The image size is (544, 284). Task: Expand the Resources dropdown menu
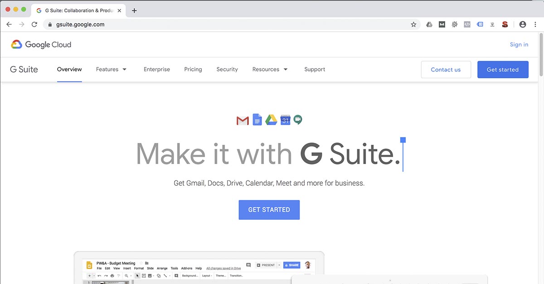270,69
